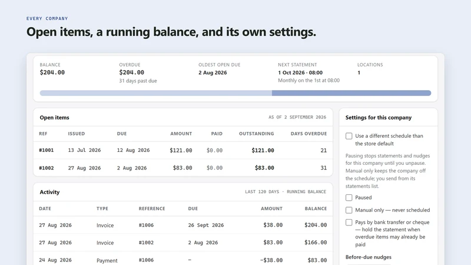Screen dimensions: 471x265
Task: Click the DAYS OVERDUE column header
Action: 309,134
